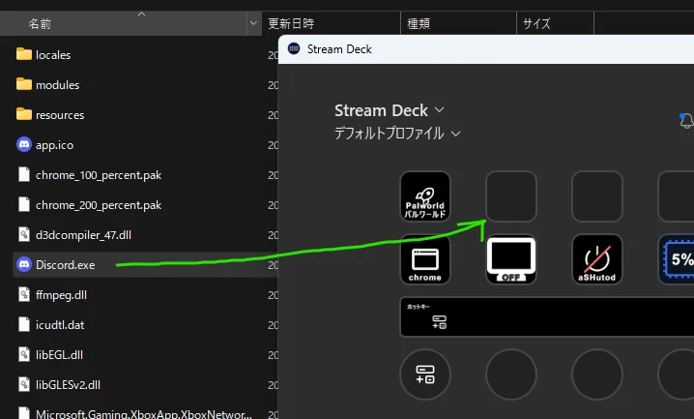Click the libEGL.dll file icon
694x419 pixels.
coord(24,354)
